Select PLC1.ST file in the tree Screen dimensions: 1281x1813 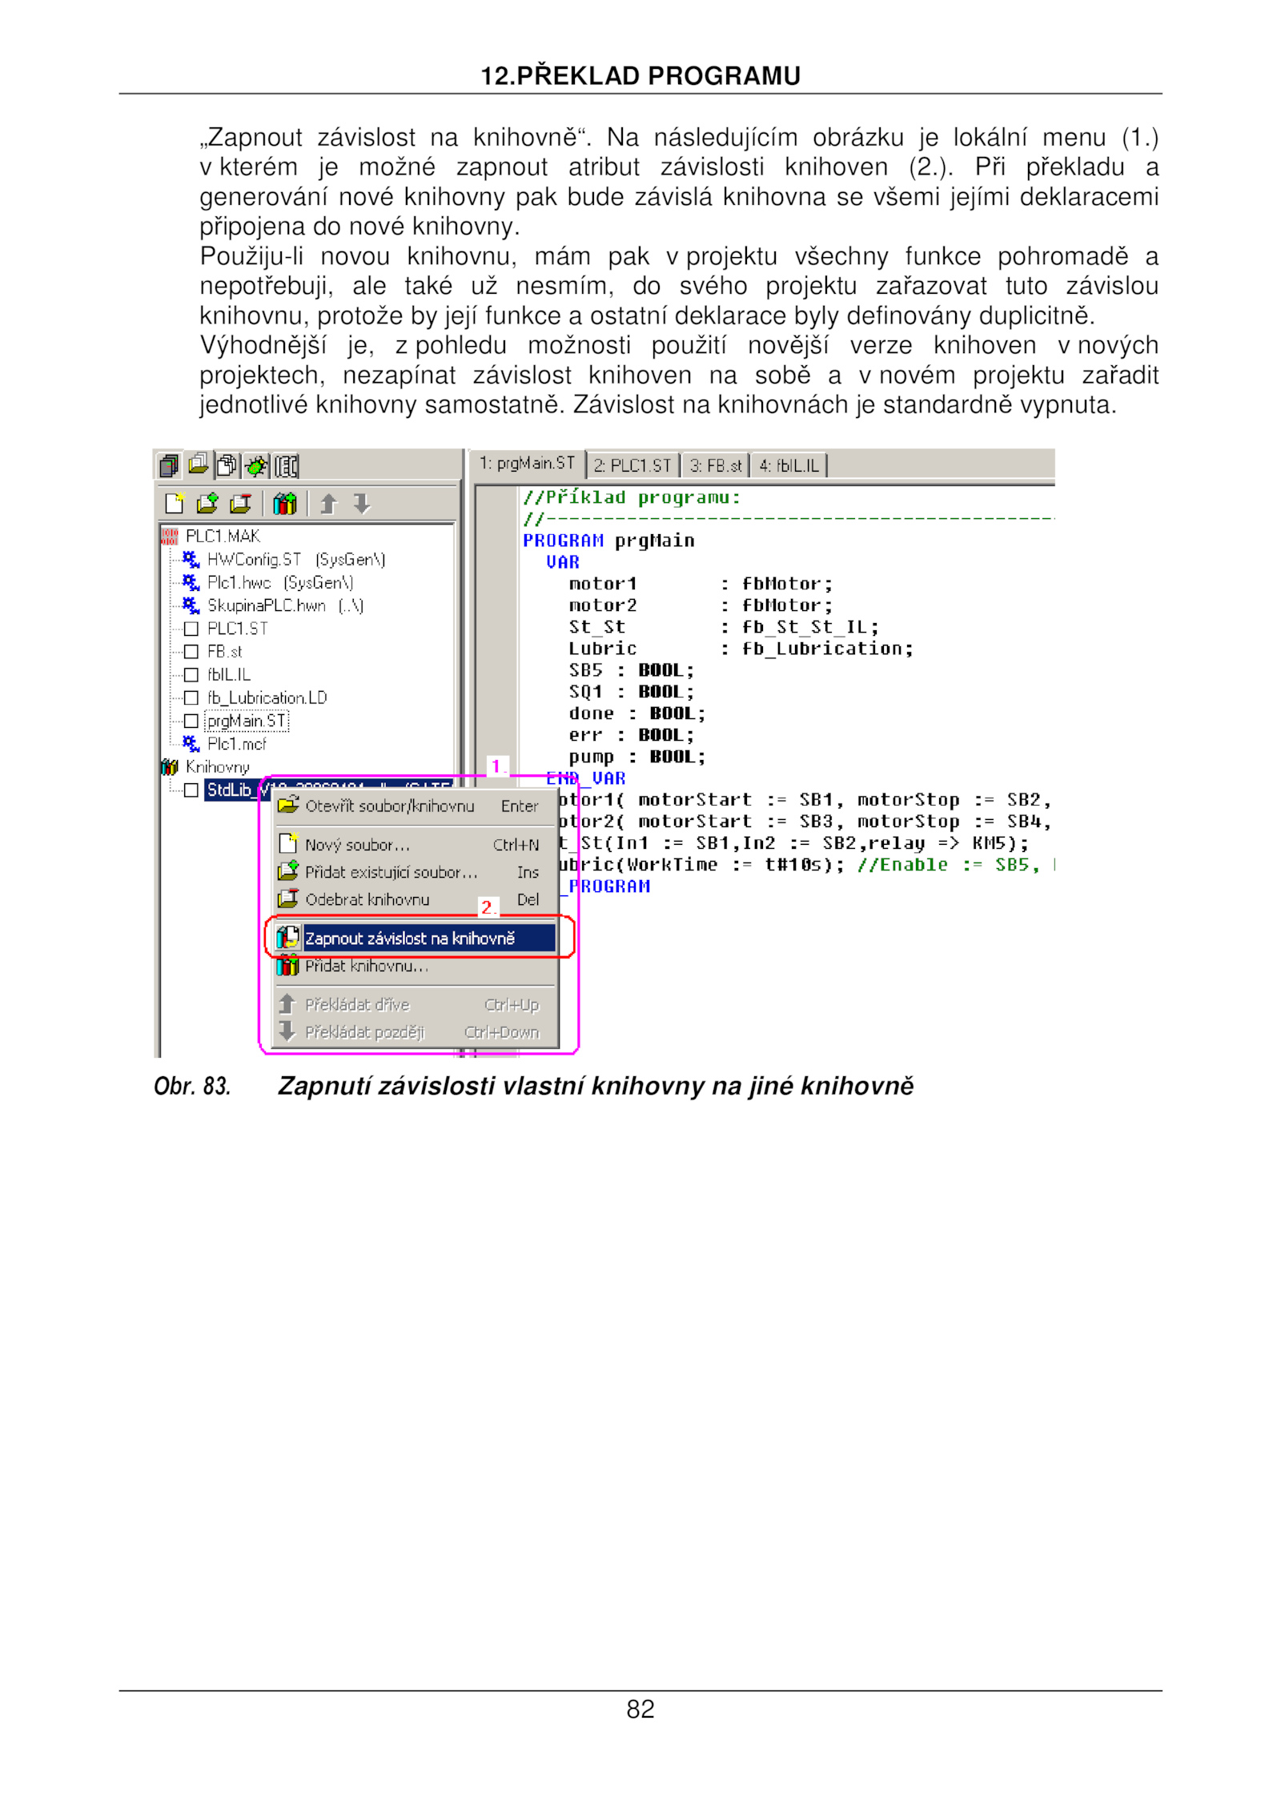tap(238, 629)
